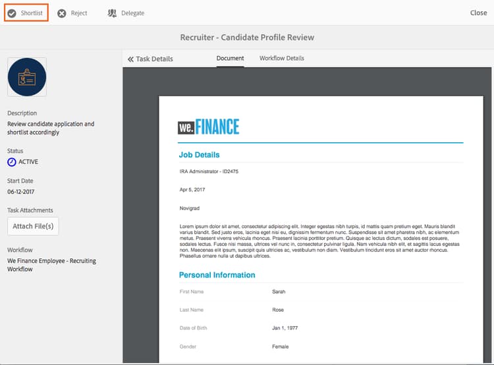
Task: Click the first name value Sarah
Action: pyautogui.click(x=279, y=292)
